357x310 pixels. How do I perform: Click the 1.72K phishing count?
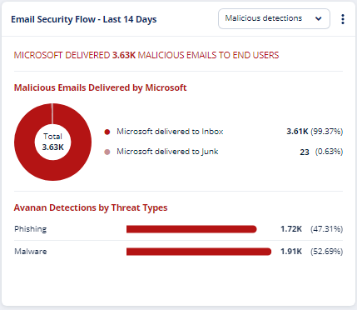pyautogui.click(x=291, y=229)
